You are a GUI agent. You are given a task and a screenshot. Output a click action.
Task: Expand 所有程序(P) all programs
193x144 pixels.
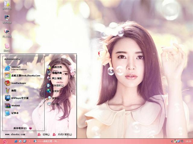(x=23, y=128)
